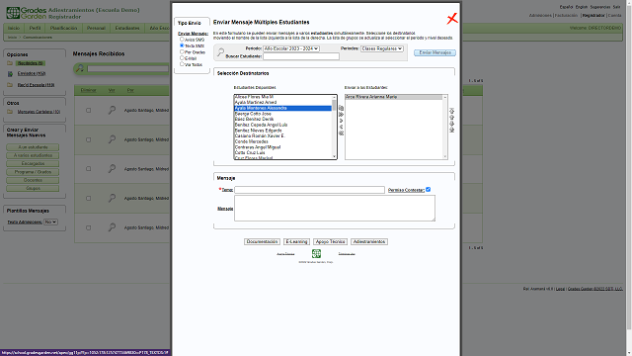Move recipient up one position
This screenshot has height=356, width=632.
(x=452, y=117)
